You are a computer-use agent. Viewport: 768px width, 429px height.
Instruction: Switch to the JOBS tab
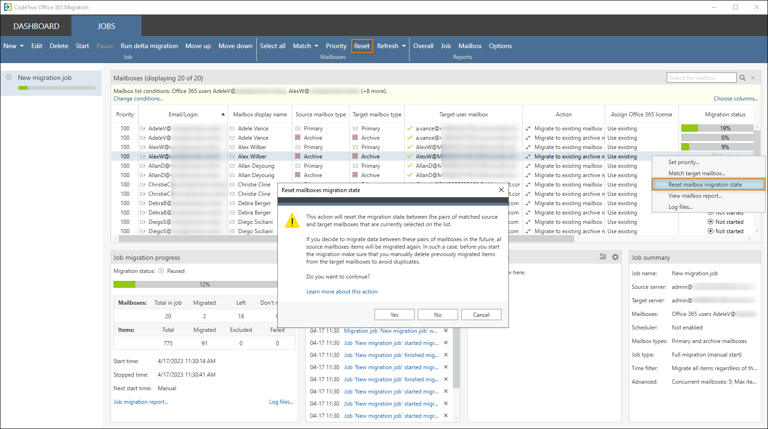coord(106,26)
